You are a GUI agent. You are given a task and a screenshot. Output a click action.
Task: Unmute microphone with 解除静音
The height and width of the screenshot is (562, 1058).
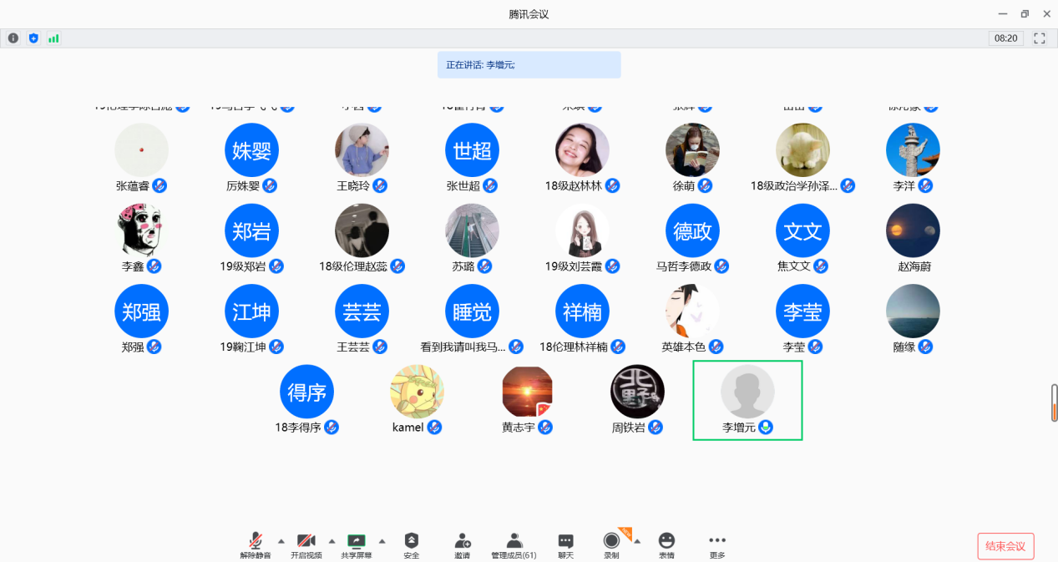click(256, 545)
